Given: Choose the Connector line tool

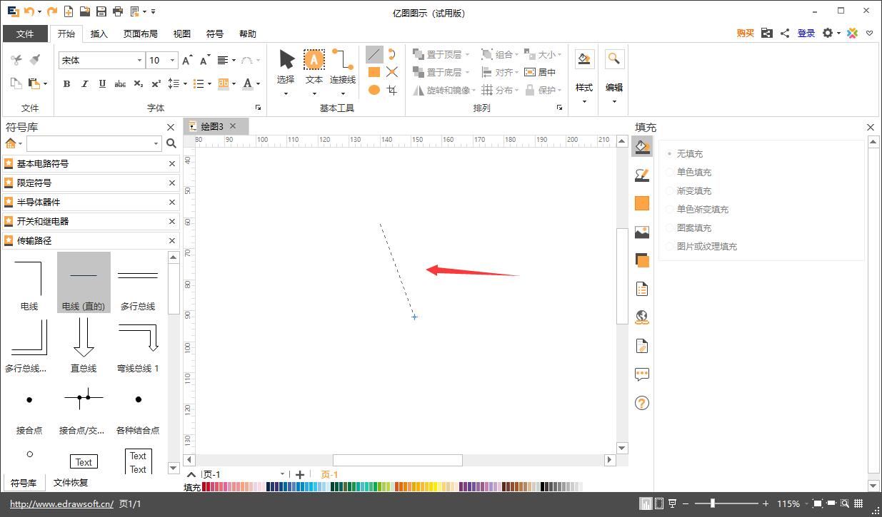Looking at the screenshot, I should 342,60.
